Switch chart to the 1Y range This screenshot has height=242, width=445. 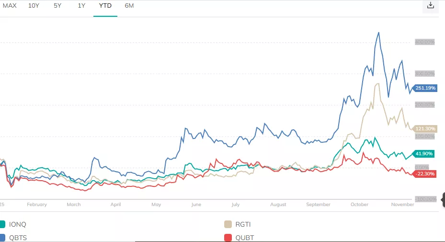click(81, 6)
